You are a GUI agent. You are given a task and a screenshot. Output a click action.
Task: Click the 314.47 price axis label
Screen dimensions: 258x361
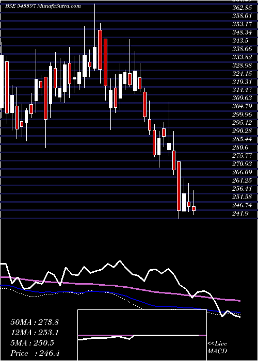point(241,90)
